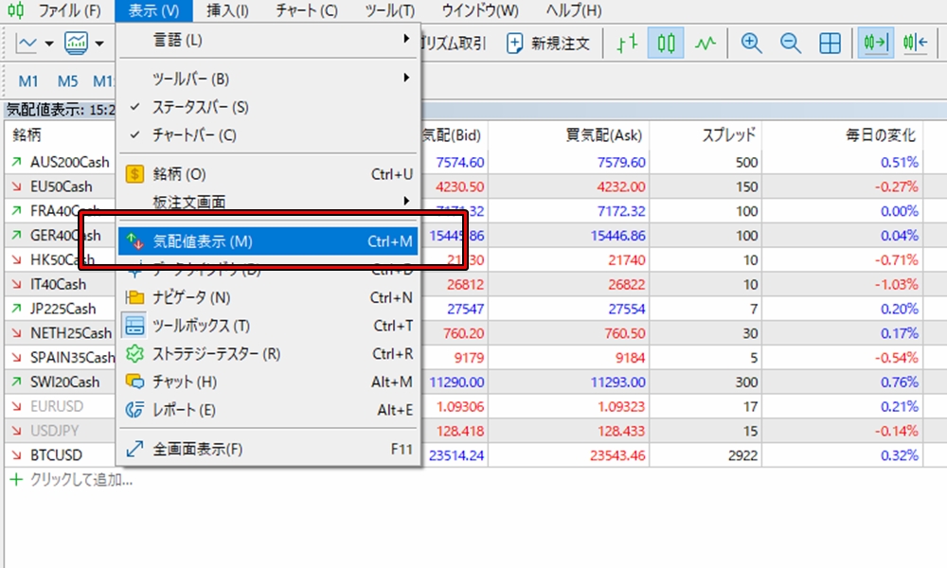
Task: Click the 新規注文 (New Order) button
Action: pyautogui.click(x=548, y=44)
